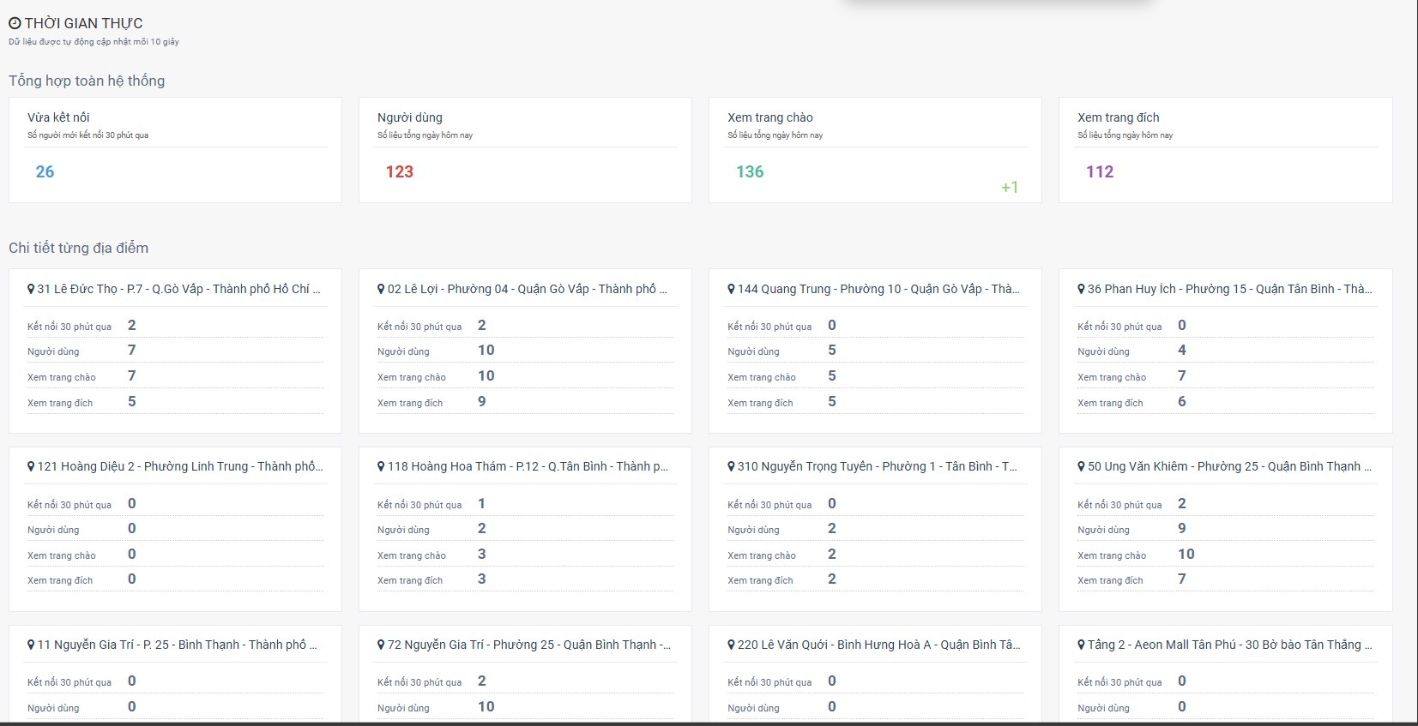This screenshot has height=726, width=1418.
Task: Click the map pin icon for 31 Lê Đức Thọ
Action: point(31,289)
